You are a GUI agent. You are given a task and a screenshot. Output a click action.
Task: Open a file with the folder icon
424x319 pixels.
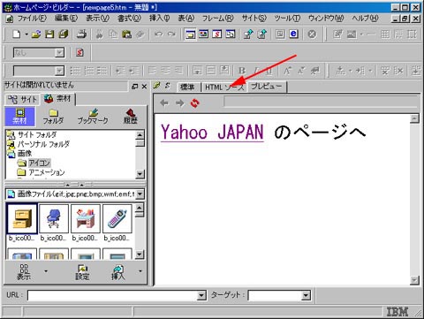coord(36,34)
